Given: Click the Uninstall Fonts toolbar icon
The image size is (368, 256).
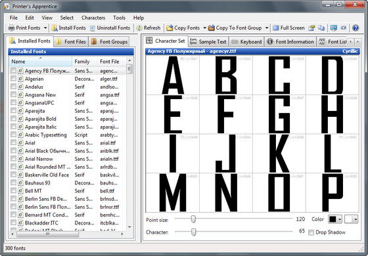Looking at the screenshot, I should (93, 28).
